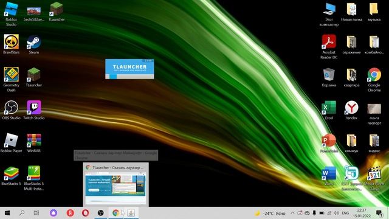
Task: Switch input language via ENG indicator
Action: [x=345, y=213]
